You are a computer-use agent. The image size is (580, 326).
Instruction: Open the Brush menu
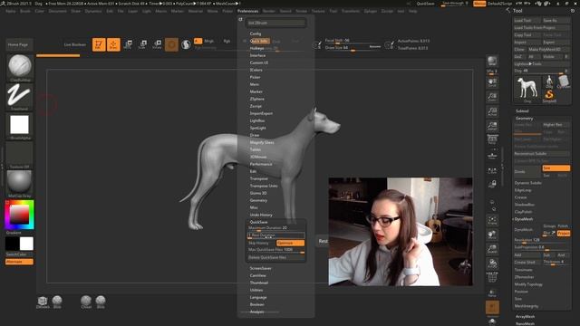point(25,11)
